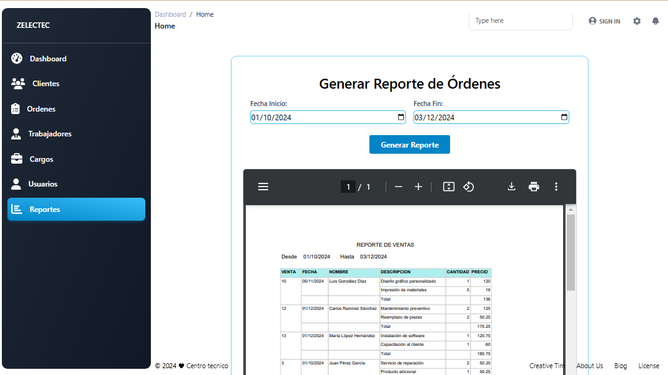The image size is (668, 375).
Task: Click the About Us footer link
Action: tap(590, 366)
